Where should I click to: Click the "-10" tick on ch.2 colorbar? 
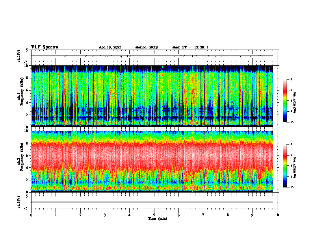pos(292,187)
